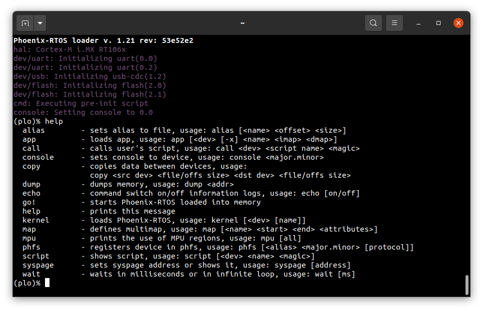The image size is (483, 311).
Task: Minimize the terminal window
Action: (418, 23)
